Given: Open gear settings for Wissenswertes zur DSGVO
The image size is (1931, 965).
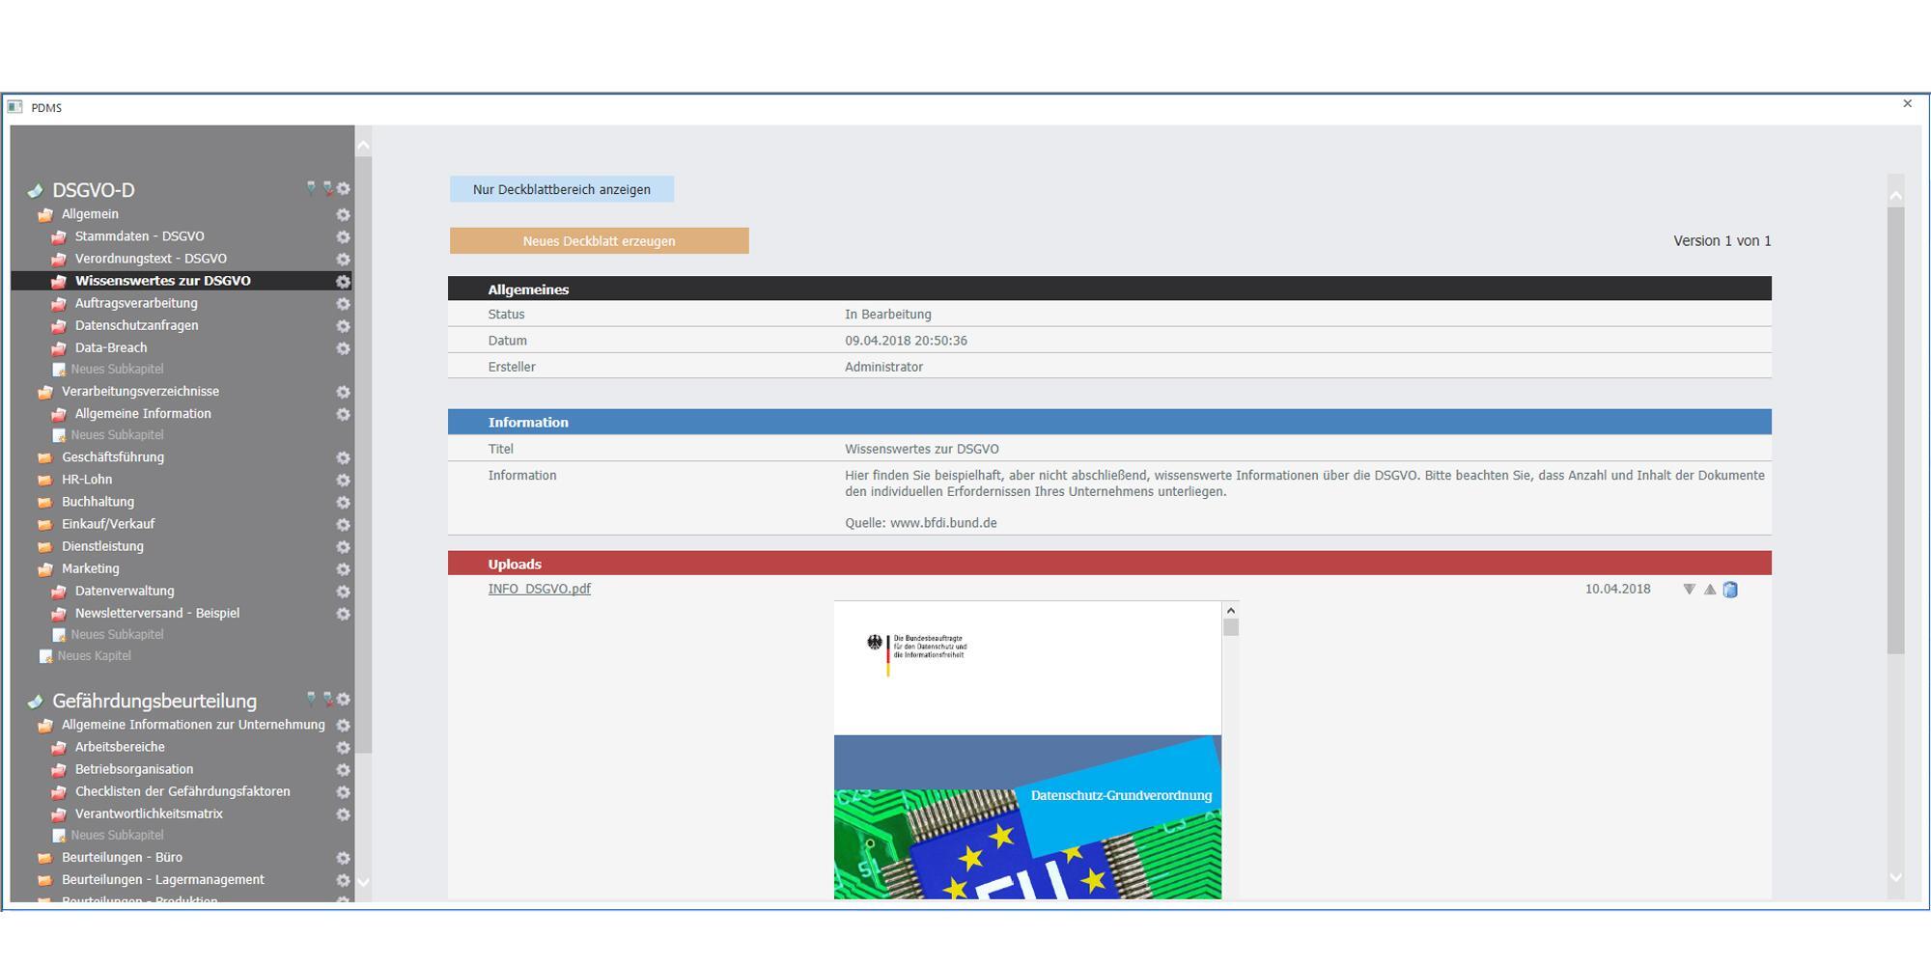Looking at the screenshot, I should [343, 281].
